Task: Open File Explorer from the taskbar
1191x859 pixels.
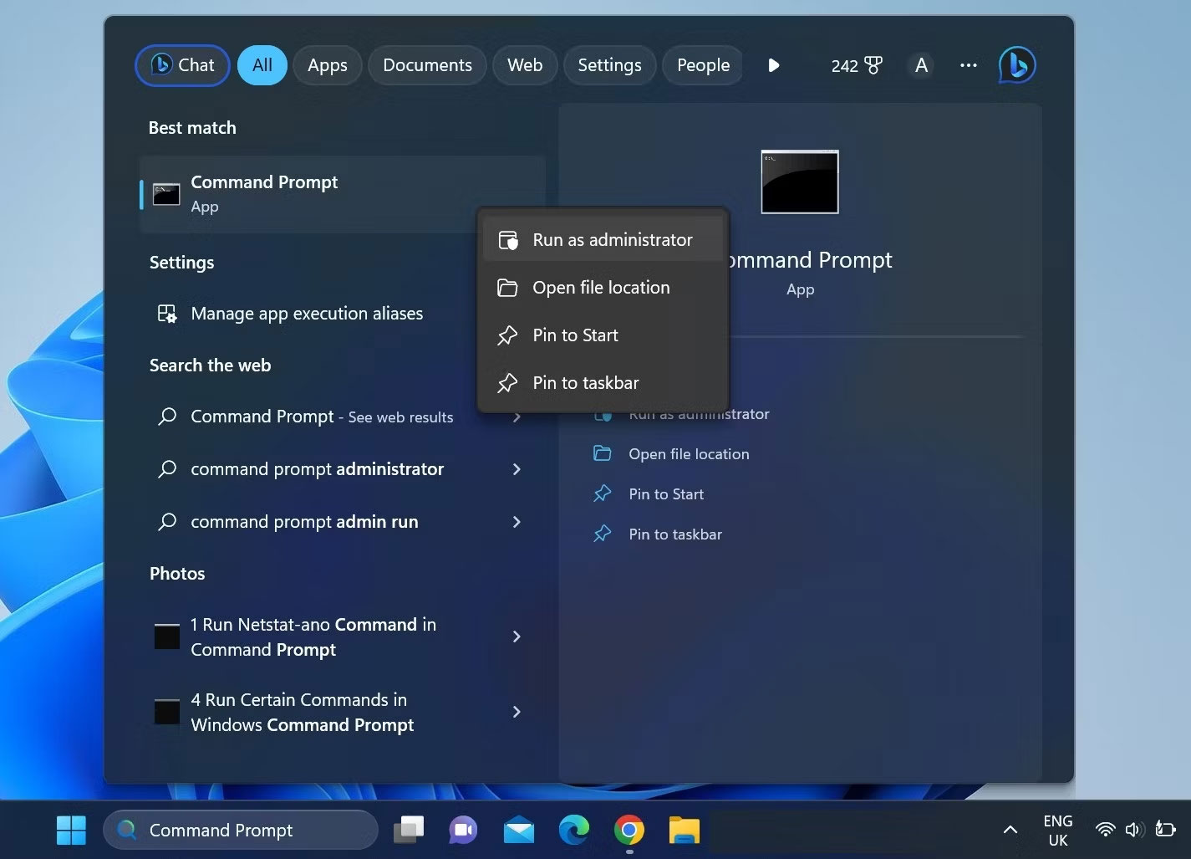Action: click(684, 830)
